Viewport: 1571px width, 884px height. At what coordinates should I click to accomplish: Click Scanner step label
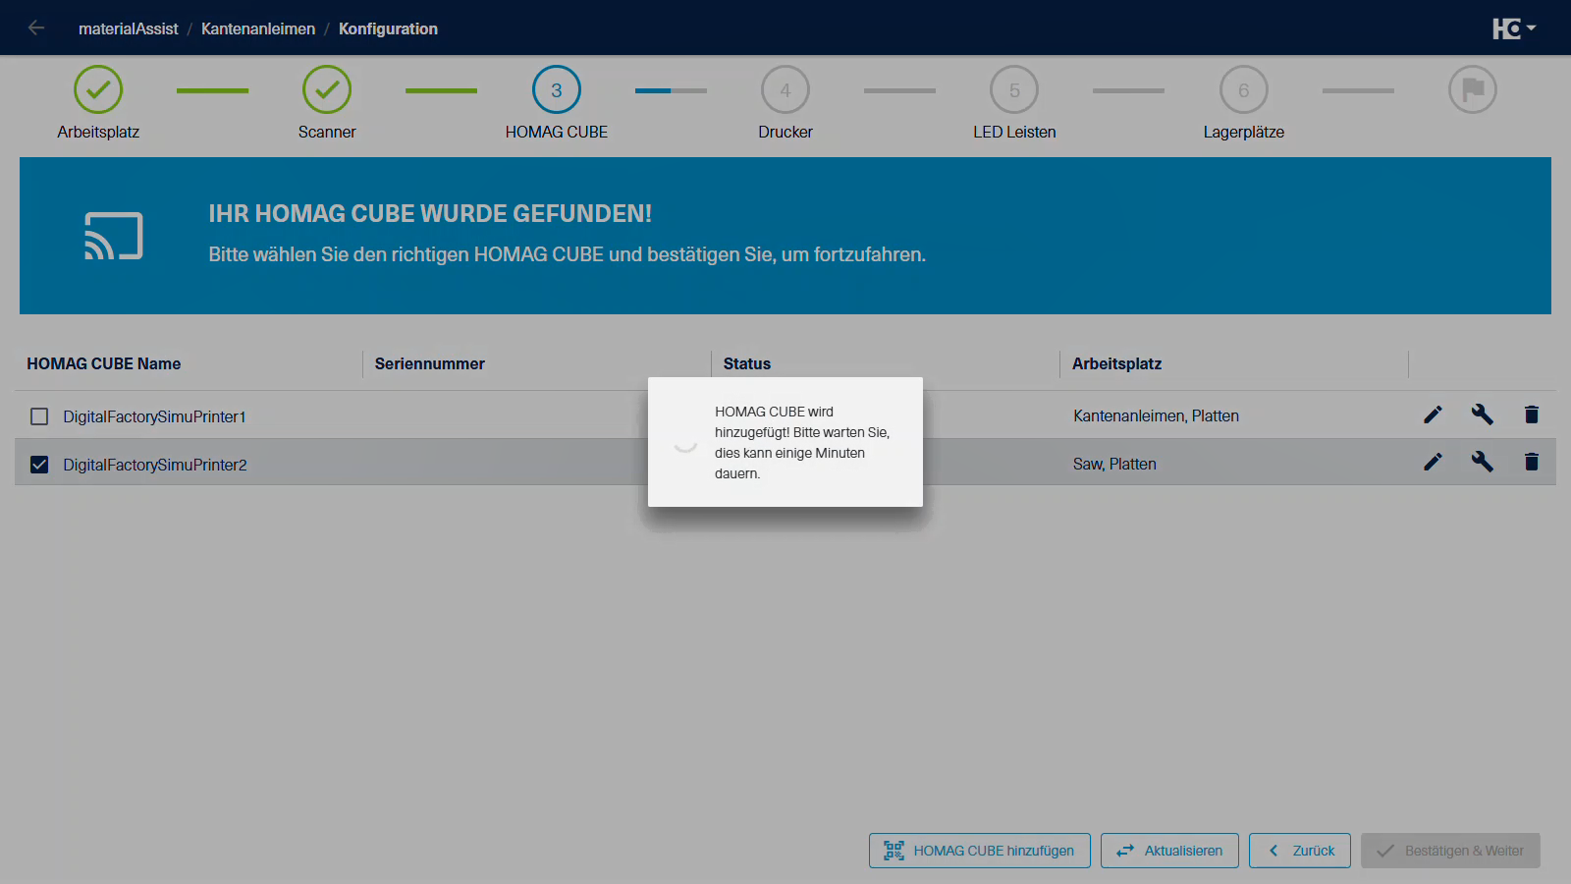(x=327, y=132)
